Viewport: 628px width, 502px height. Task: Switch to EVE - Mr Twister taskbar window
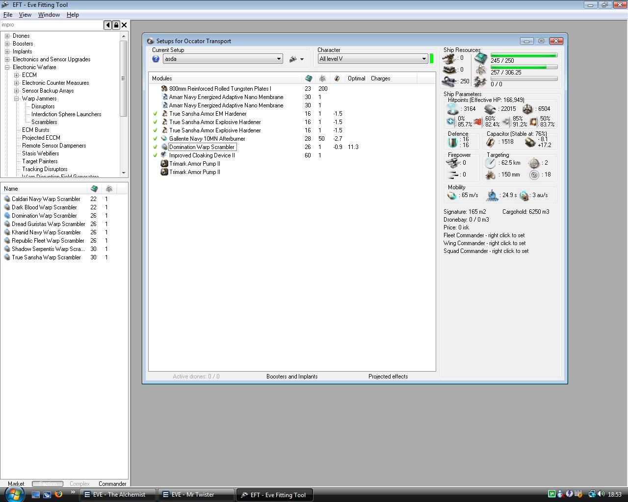[x=196, y=495]
